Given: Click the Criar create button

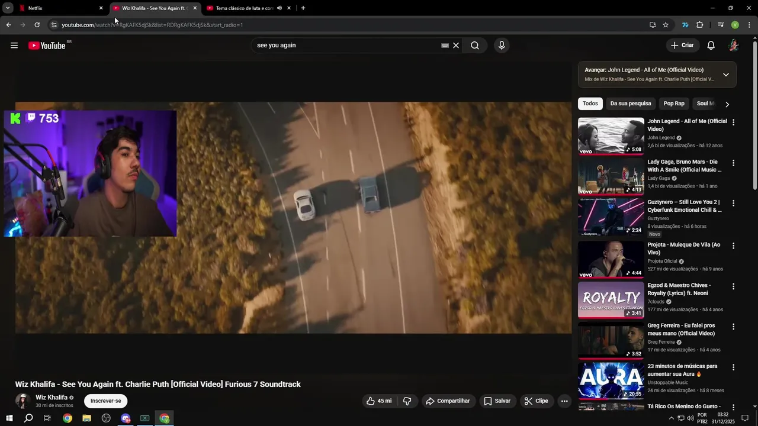Looking at the screenshot, I should [682, 46].
